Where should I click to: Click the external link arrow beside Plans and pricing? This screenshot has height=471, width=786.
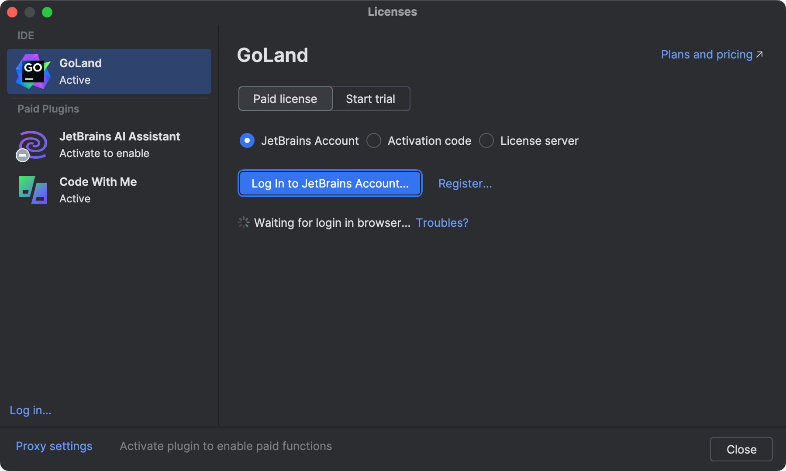coord(759,54)
